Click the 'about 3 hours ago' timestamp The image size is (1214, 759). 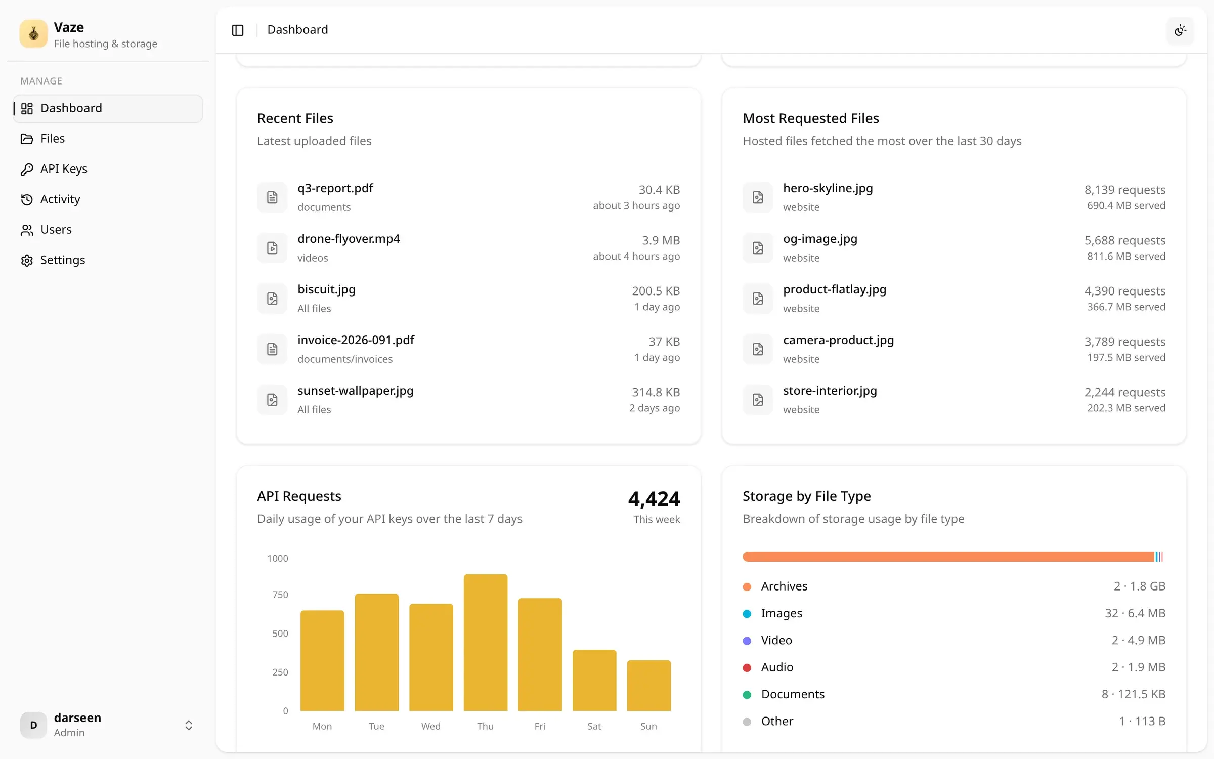click(x=636, y=205)
